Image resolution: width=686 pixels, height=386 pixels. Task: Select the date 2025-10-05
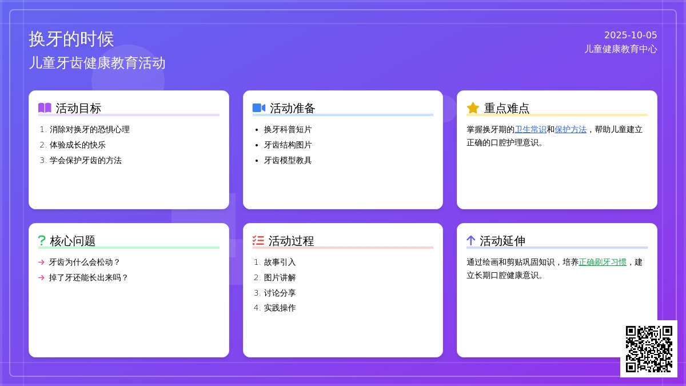coord(631,35)
